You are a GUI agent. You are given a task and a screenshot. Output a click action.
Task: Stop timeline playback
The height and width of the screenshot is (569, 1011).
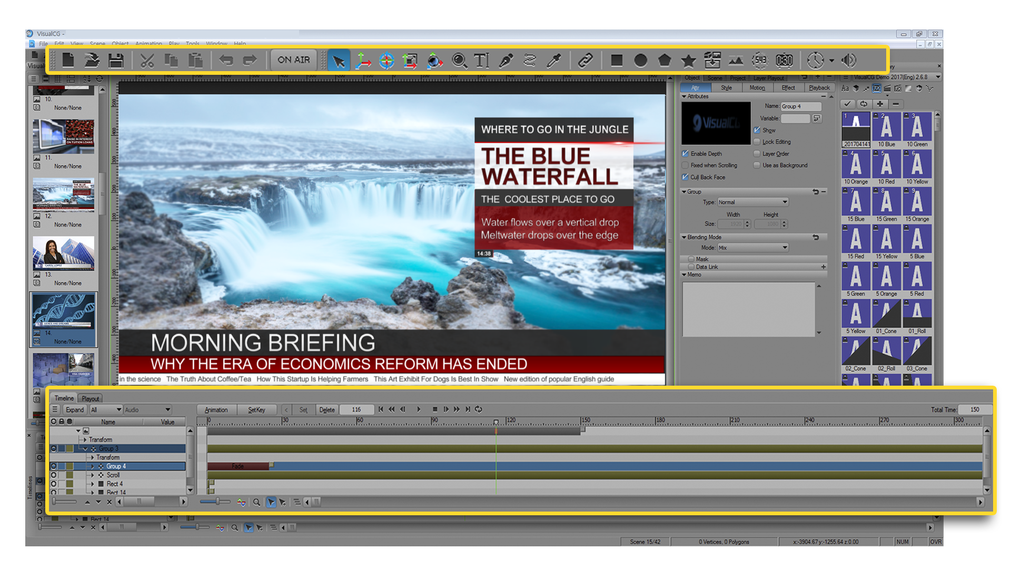[x=435, y=409]
